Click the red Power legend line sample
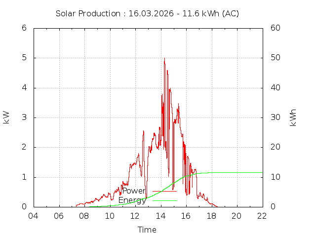The image size is (316, 237). (x=164, y=191)
